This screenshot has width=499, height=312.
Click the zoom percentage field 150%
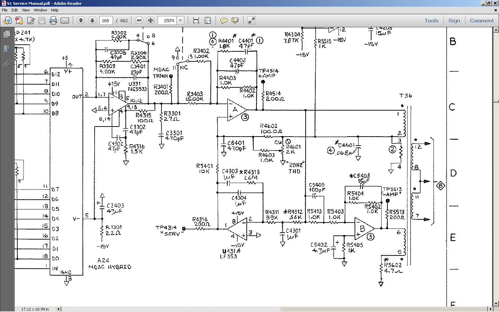(x=168, y=20)
